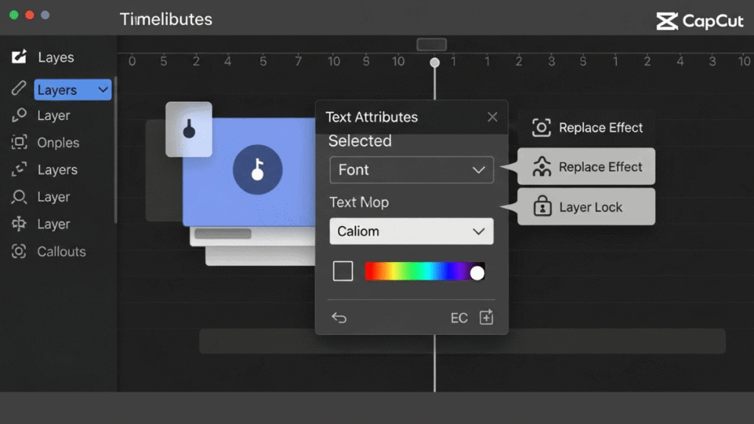Click the CapCut logo
Screen dimensions: 754x424
click(x=700, y=21)
